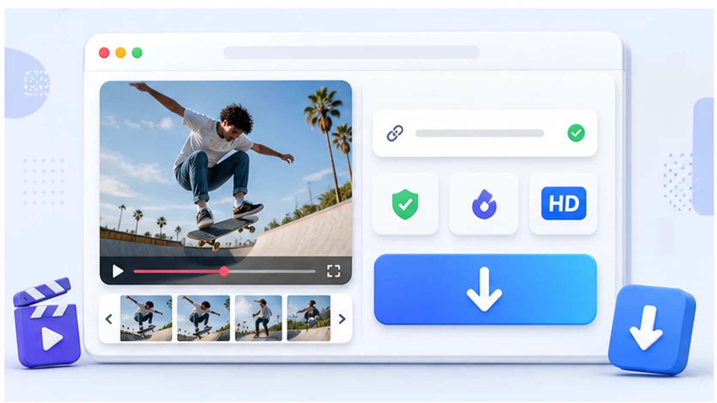Choose the HD quality tile

coord(563,204)
